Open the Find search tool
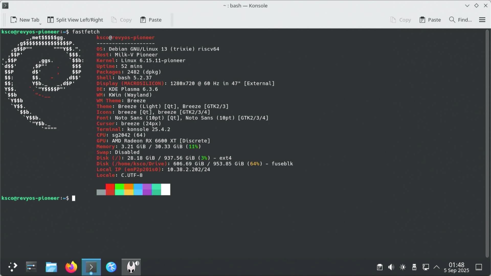 point(460,20)
